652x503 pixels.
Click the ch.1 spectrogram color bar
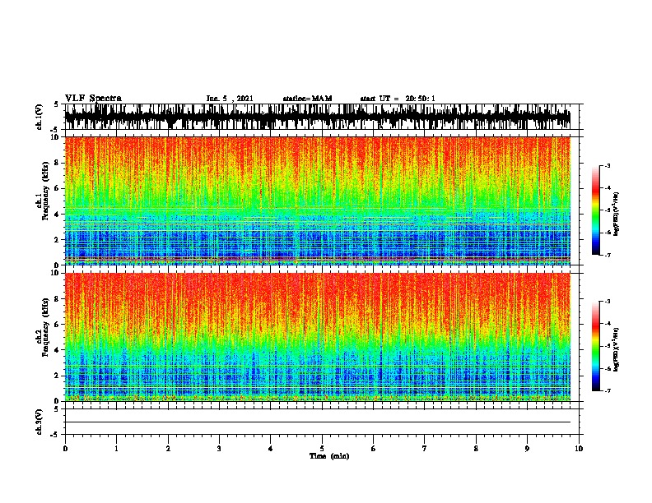[595, 210]
